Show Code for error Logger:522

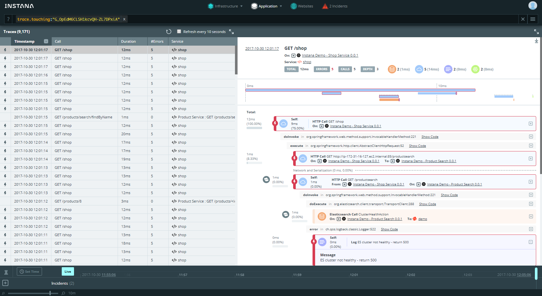[389, 229]
